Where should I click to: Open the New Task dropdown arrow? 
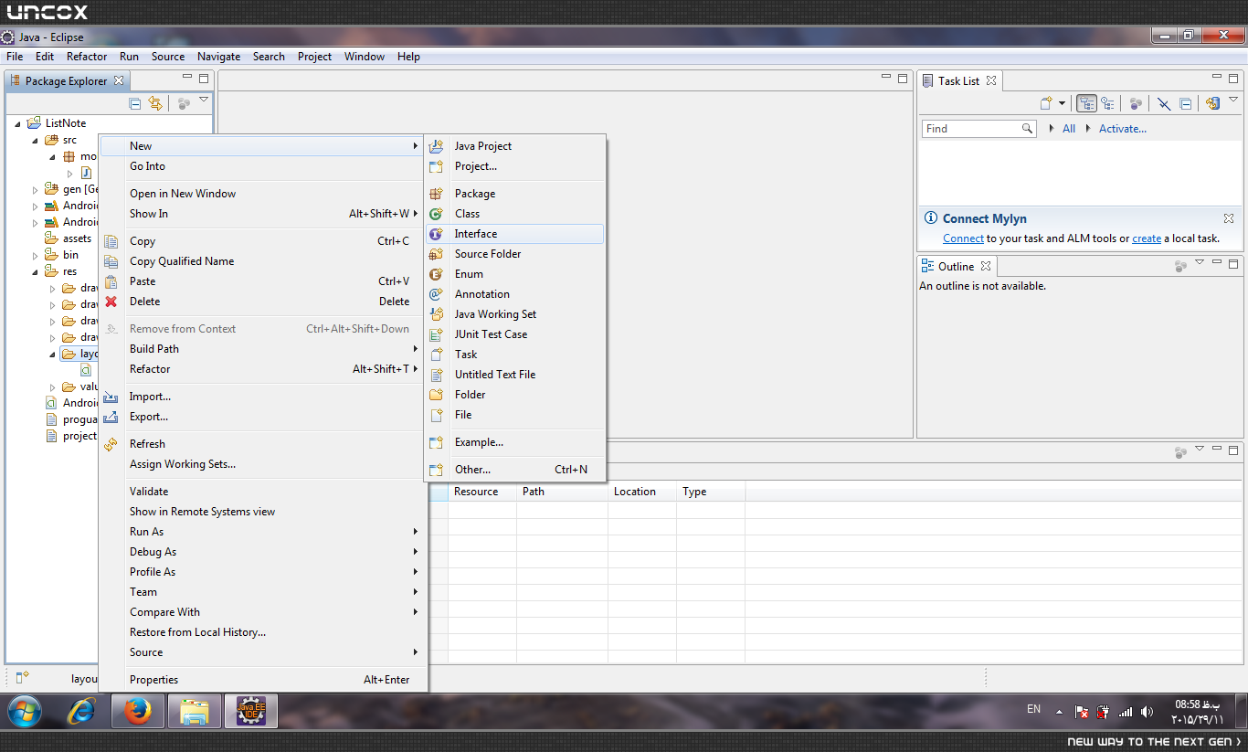(x=1062, y=103)
